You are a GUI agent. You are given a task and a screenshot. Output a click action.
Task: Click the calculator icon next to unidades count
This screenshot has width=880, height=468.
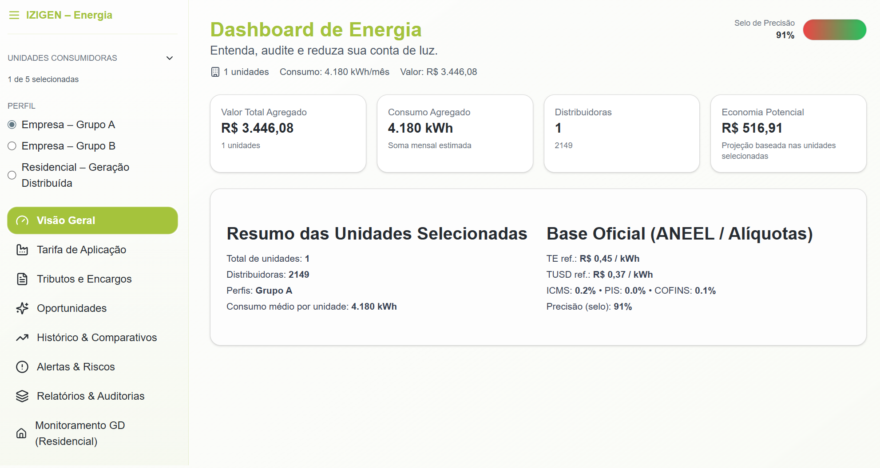click(x=215, y=71)
